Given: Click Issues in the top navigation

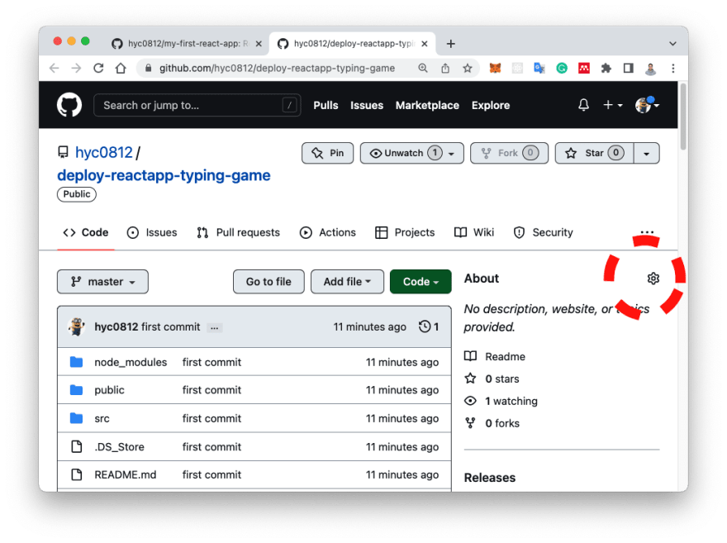Looking at the screenshot, I should [x=367, y=105].
